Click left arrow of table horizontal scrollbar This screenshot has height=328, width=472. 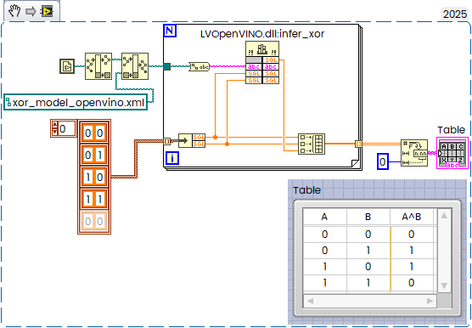[310, 301]
